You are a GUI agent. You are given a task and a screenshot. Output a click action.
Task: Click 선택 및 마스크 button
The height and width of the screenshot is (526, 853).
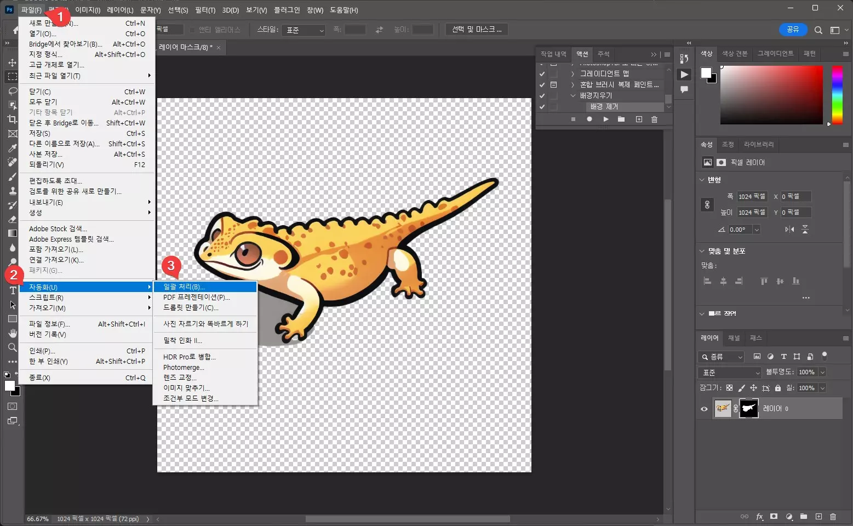[477, 30]
